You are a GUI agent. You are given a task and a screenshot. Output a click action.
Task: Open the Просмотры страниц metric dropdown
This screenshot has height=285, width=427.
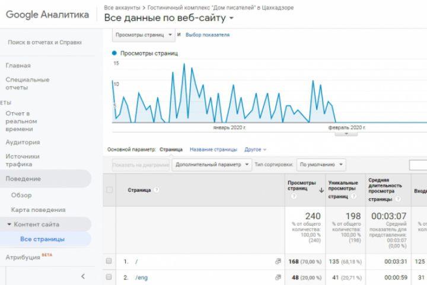pos(144,35)
